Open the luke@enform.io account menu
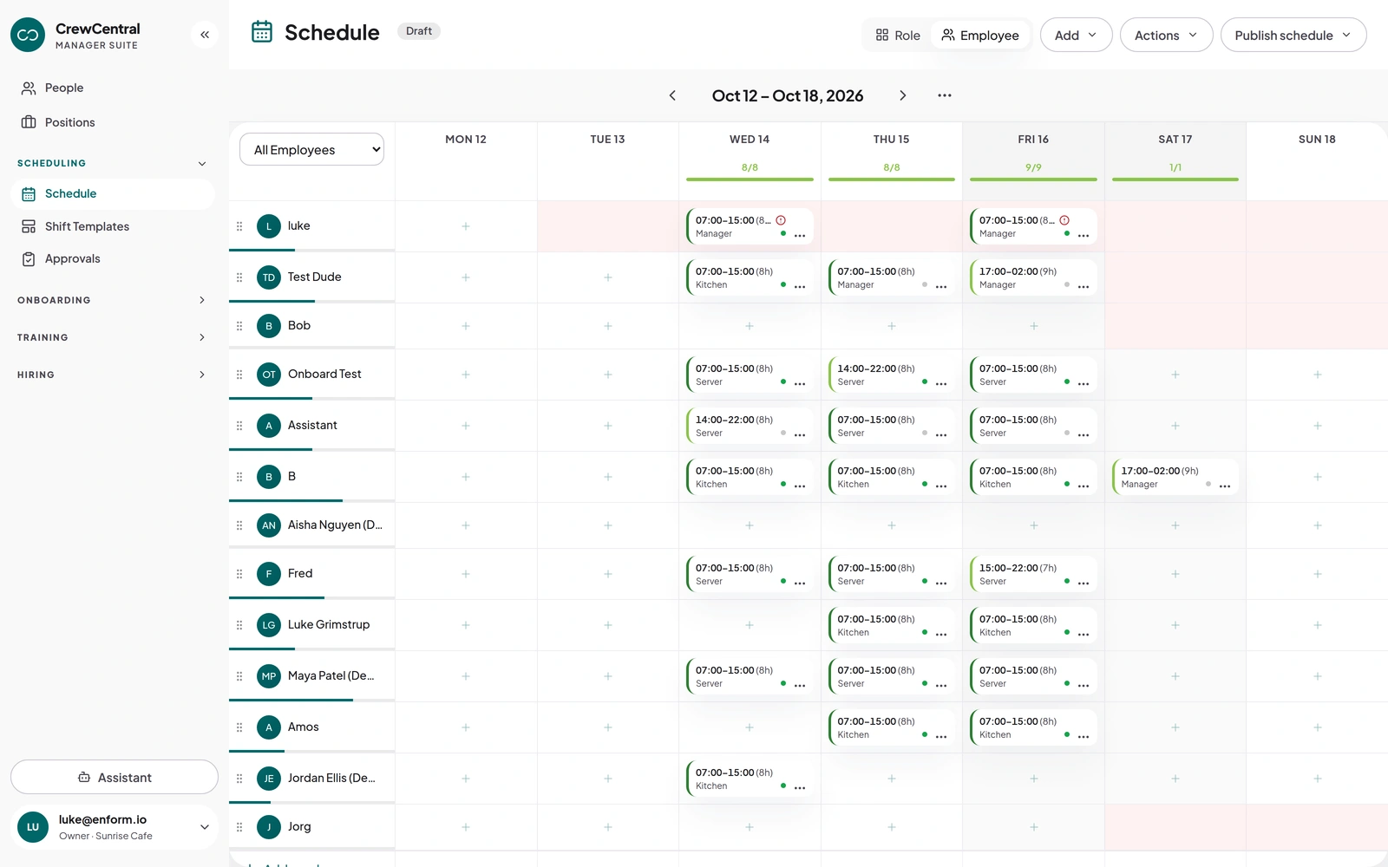The image size is (1388, 867). (115, 827)
